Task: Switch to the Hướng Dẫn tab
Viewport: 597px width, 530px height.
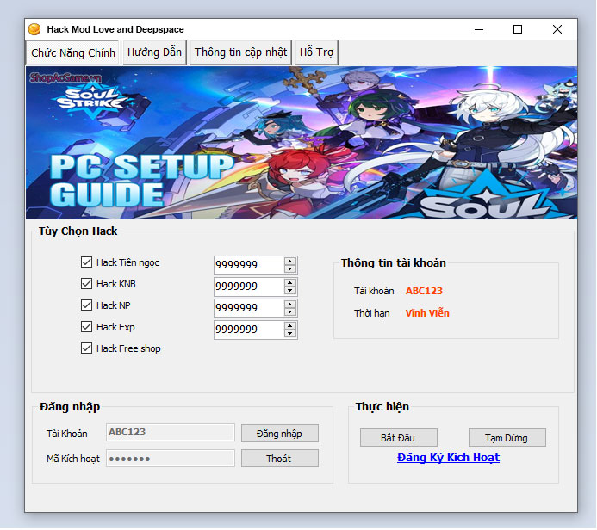Action: [154, 52]
